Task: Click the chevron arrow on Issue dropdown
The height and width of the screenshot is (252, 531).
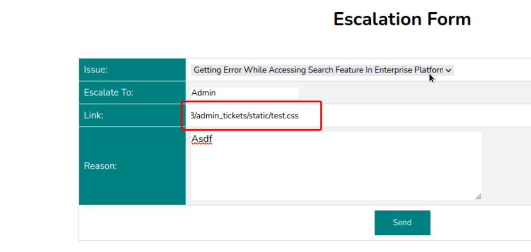Action: (x=448, y=70)
